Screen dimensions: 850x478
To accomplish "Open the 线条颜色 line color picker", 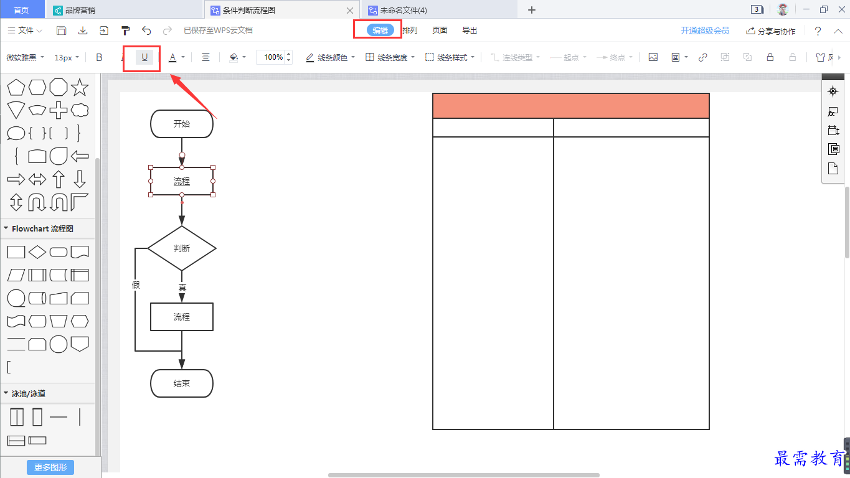I will tap(330, 57).
